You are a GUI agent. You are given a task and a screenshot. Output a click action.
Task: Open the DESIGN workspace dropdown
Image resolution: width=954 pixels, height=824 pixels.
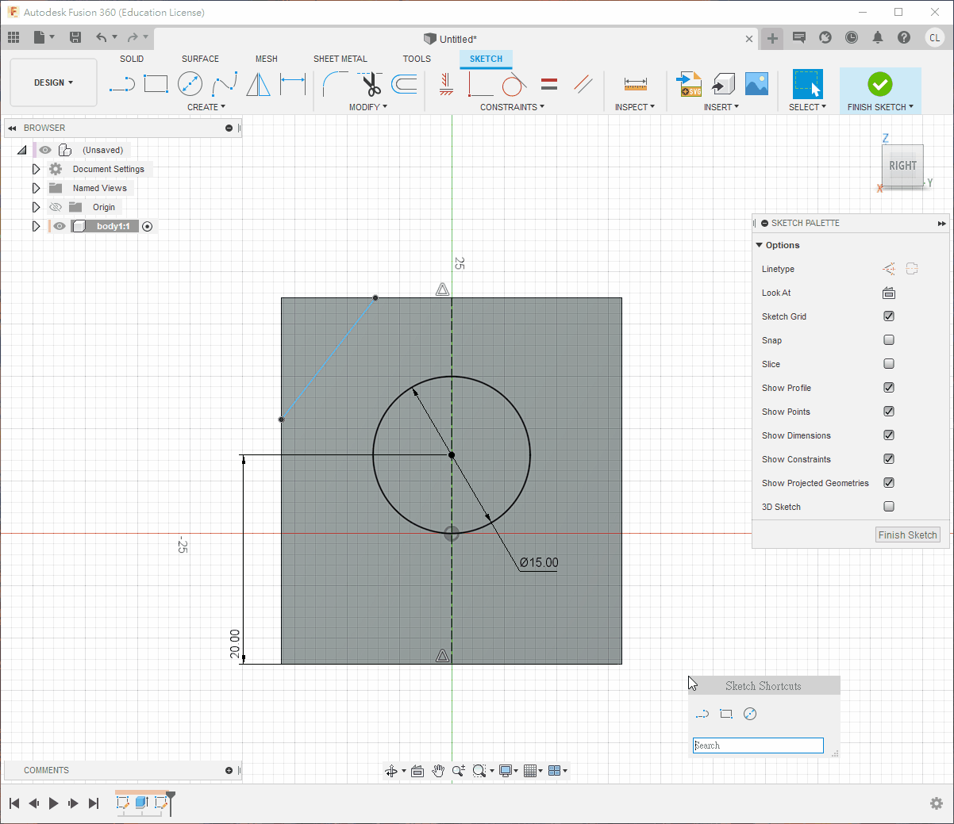pos(53,82)
